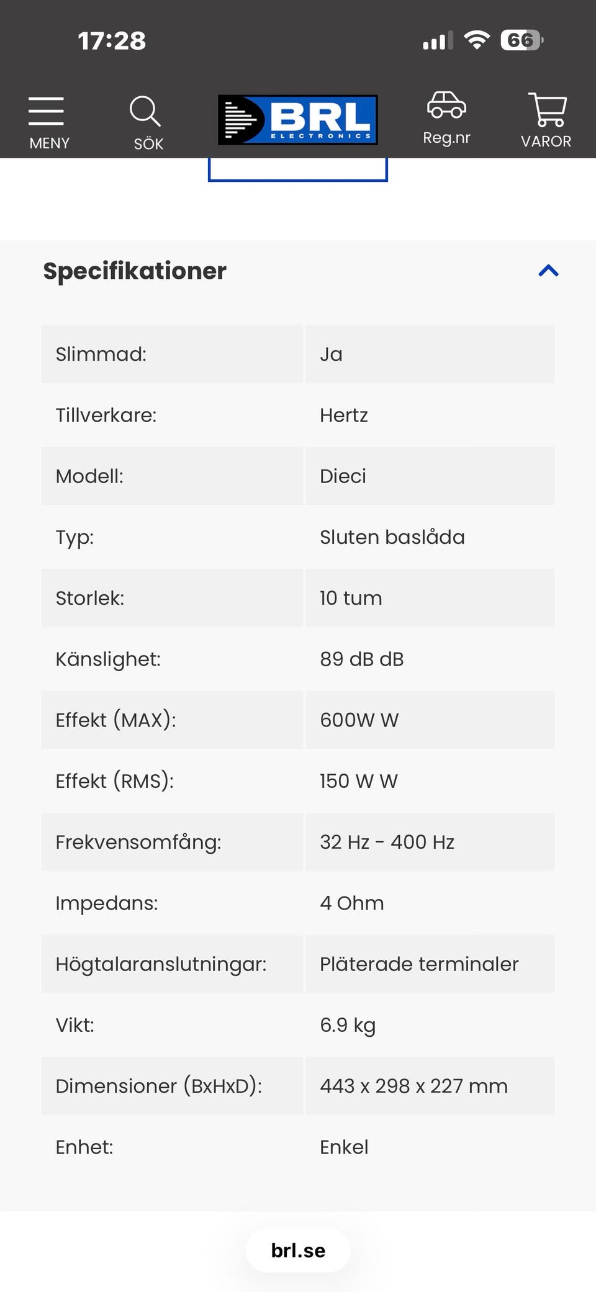The width and height of the screenshot is (596, 1292).
Task: Tap the Frekvensomfång 32 Hz - 400 Hz value
Action: click(x=387, y=842)
